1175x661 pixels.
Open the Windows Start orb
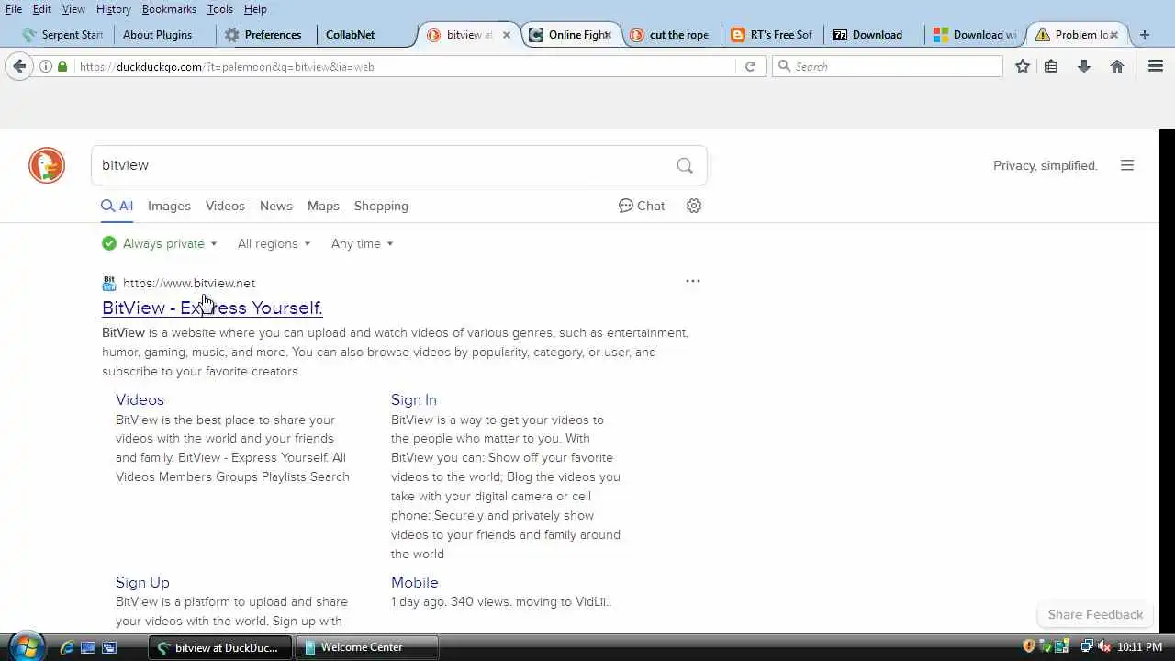point(26,646)
